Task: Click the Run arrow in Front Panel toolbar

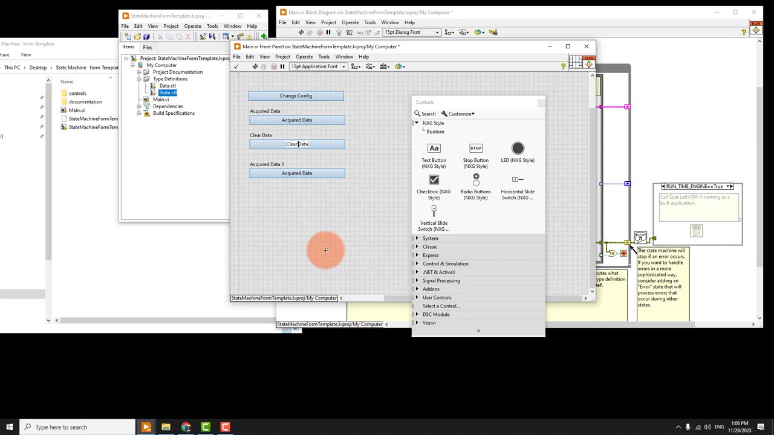Action: pos(255,66)
